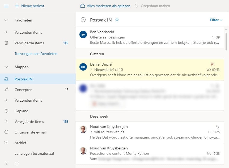Screen dimensions: 229x168
Task: Open the Verwijderde items trash folder icon
Action: coord(6,43)
